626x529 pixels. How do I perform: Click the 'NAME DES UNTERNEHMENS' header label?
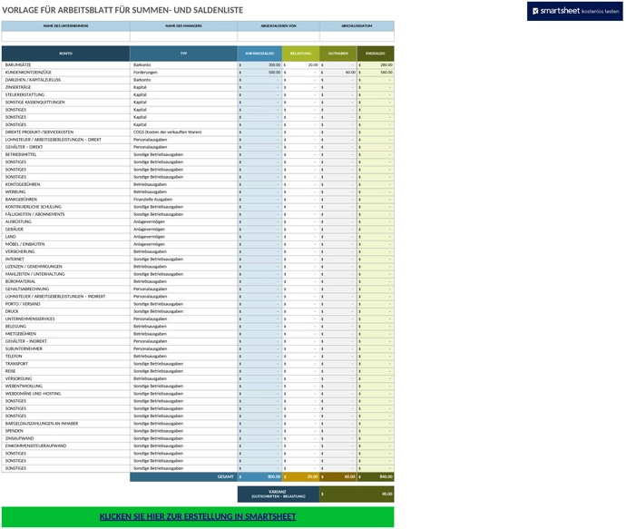pyautogui.click(x=65, y=26)
